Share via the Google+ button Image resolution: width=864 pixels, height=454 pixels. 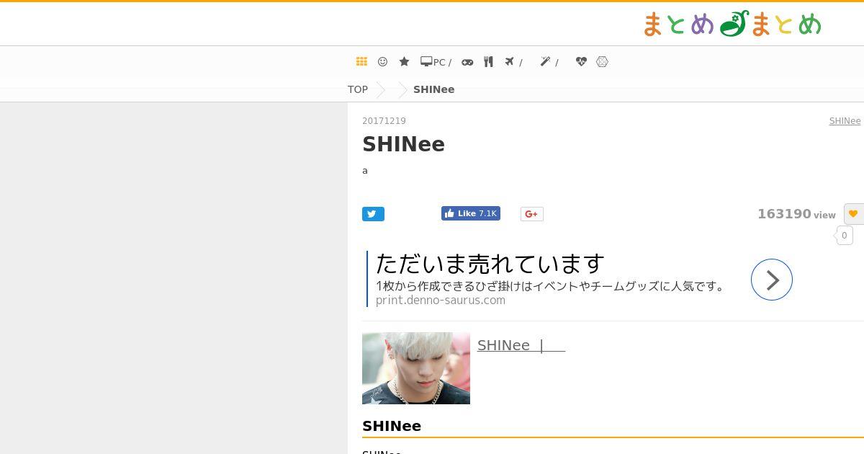(532, 214)
